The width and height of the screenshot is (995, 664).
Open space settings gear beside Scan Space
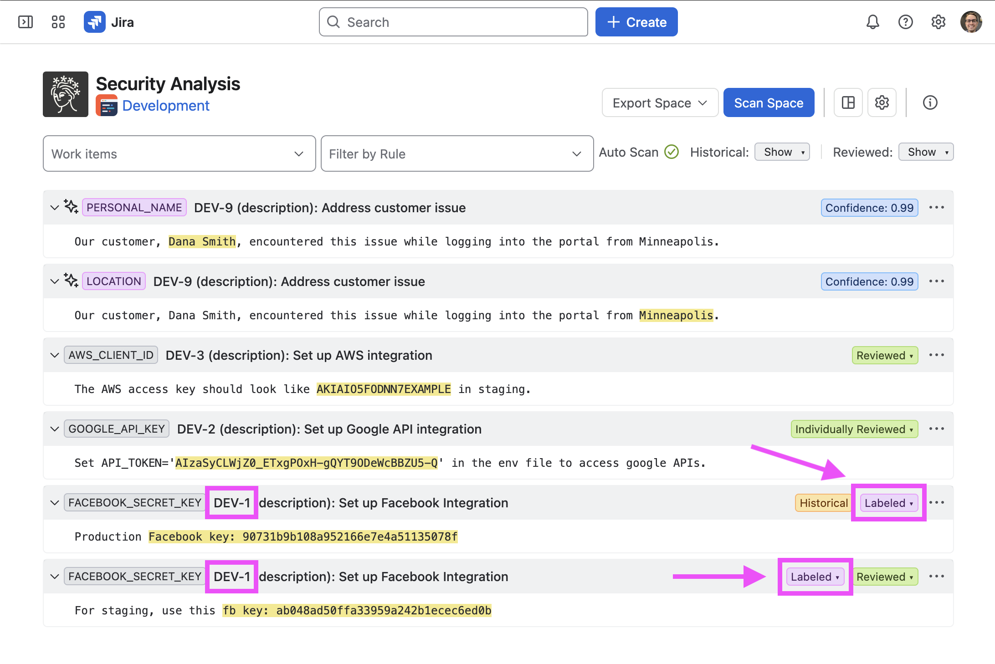pyautogui.click(x=882, y=102)
